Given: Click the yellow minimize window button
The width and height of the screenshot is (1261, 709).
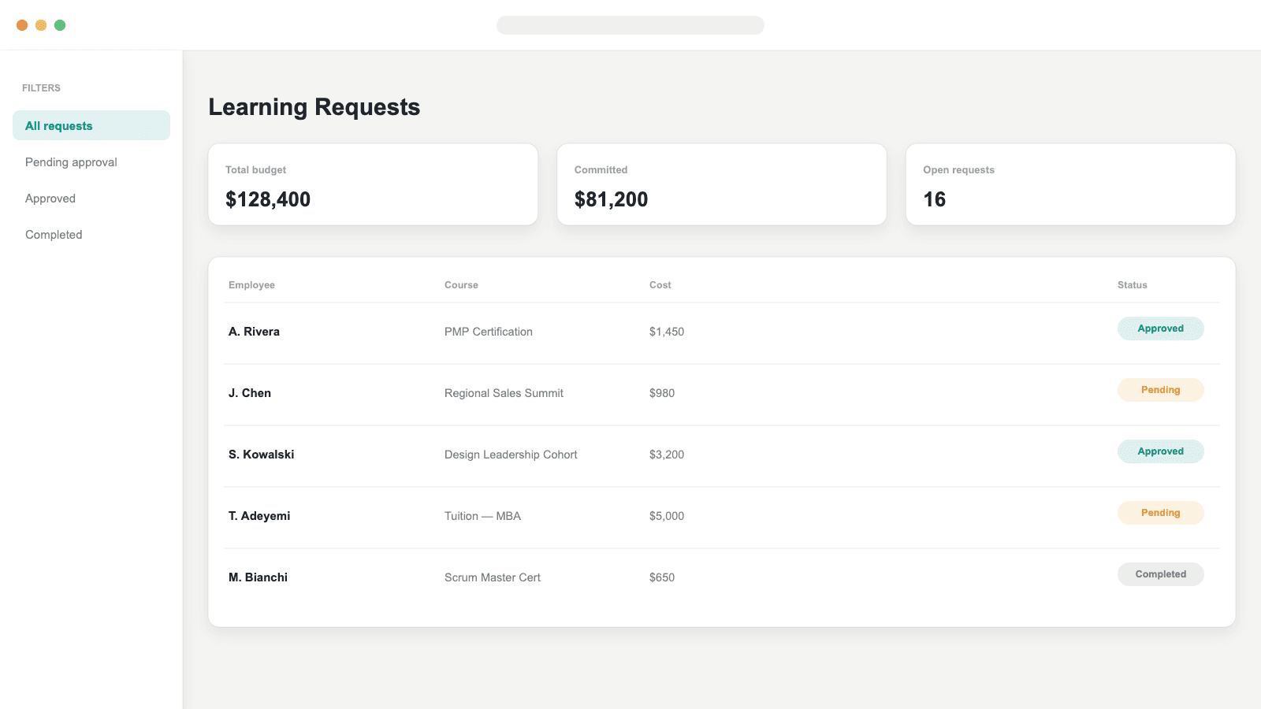Looking at the screenshot, I should pos(41,25).
